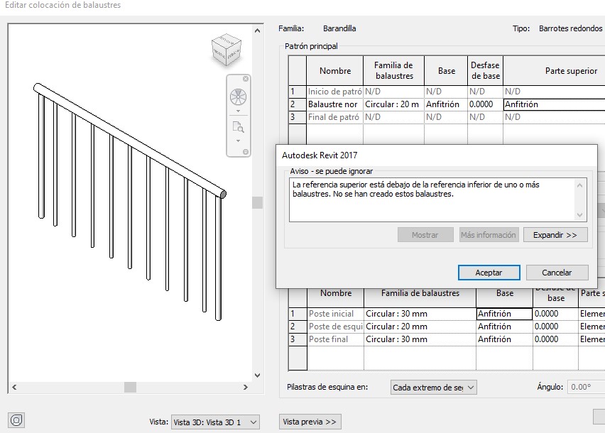Open the Vista 3D view dropdown
Image resolution: width=605 pixels, height=433 pixels.
tap(215, 422)
